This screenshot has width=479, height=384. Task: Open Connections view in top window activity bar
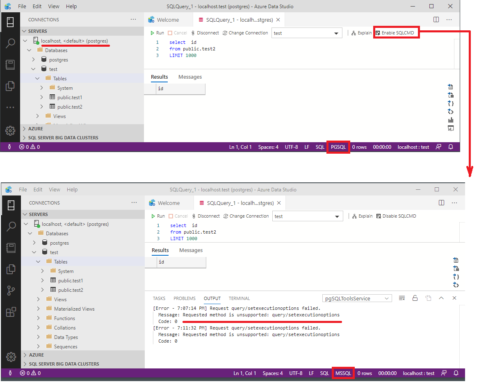10,22
